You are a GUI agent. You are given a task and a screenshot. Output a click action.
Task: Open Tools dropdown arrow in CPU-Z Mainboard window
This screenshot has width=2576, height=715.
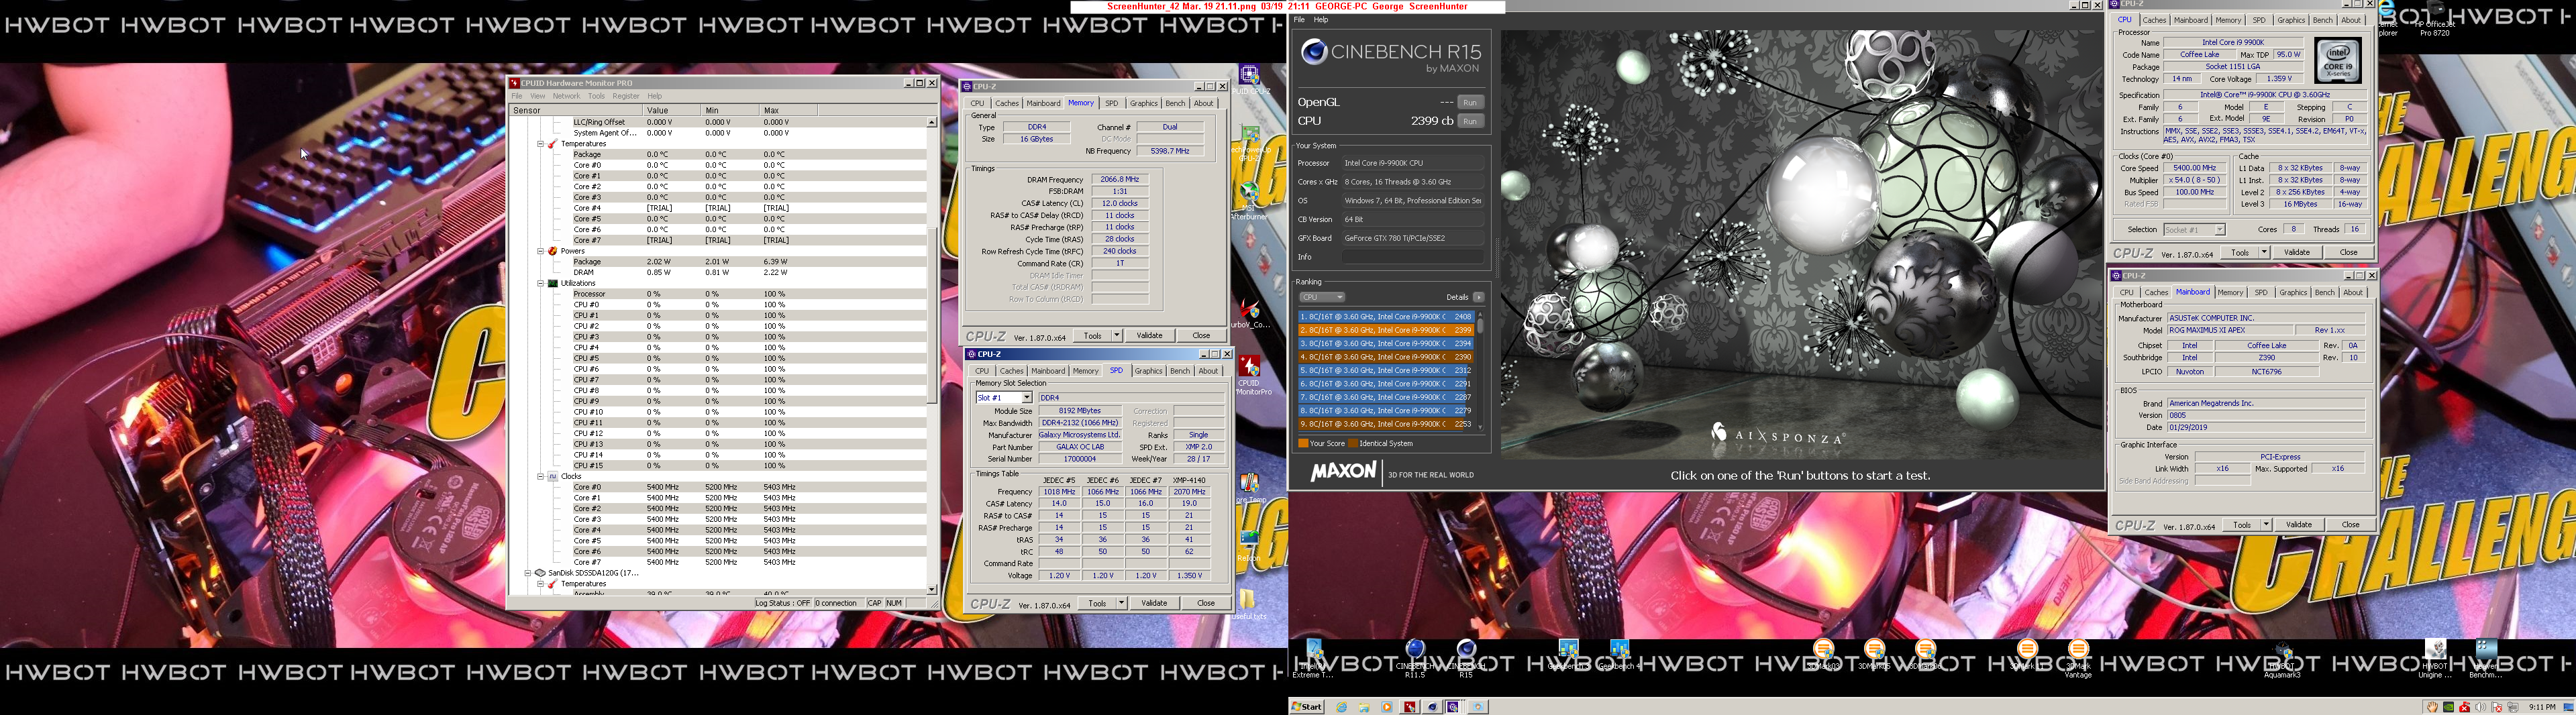pyautogui.click(x=2265, y=525)
